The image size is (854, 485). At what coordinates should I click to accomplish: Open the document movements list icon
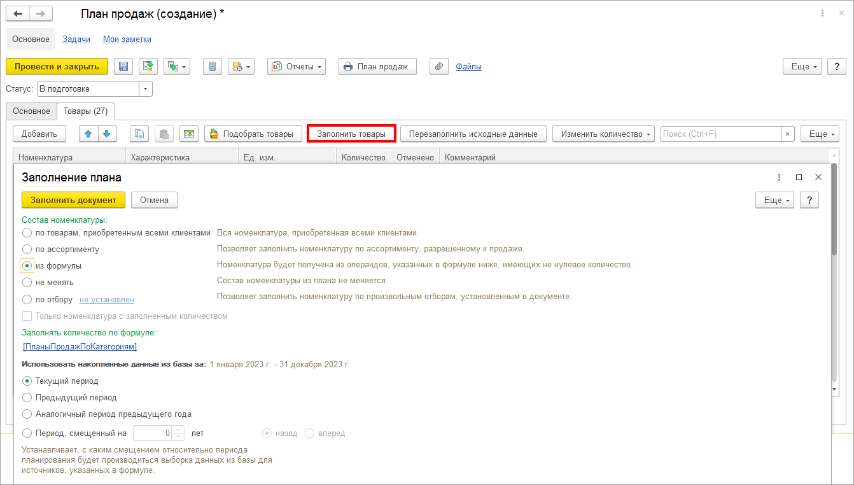tap(213, 66)
